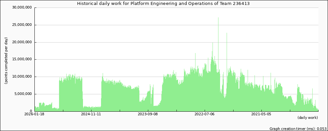
Task: Select the 2024-11-11 date label
Action: (91, 114)
